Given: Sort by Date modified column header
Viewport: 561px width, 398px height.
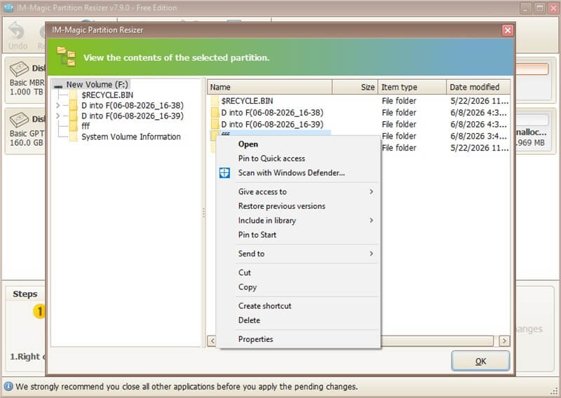Looking at the screenshot, I should click(x=478, y=88).
